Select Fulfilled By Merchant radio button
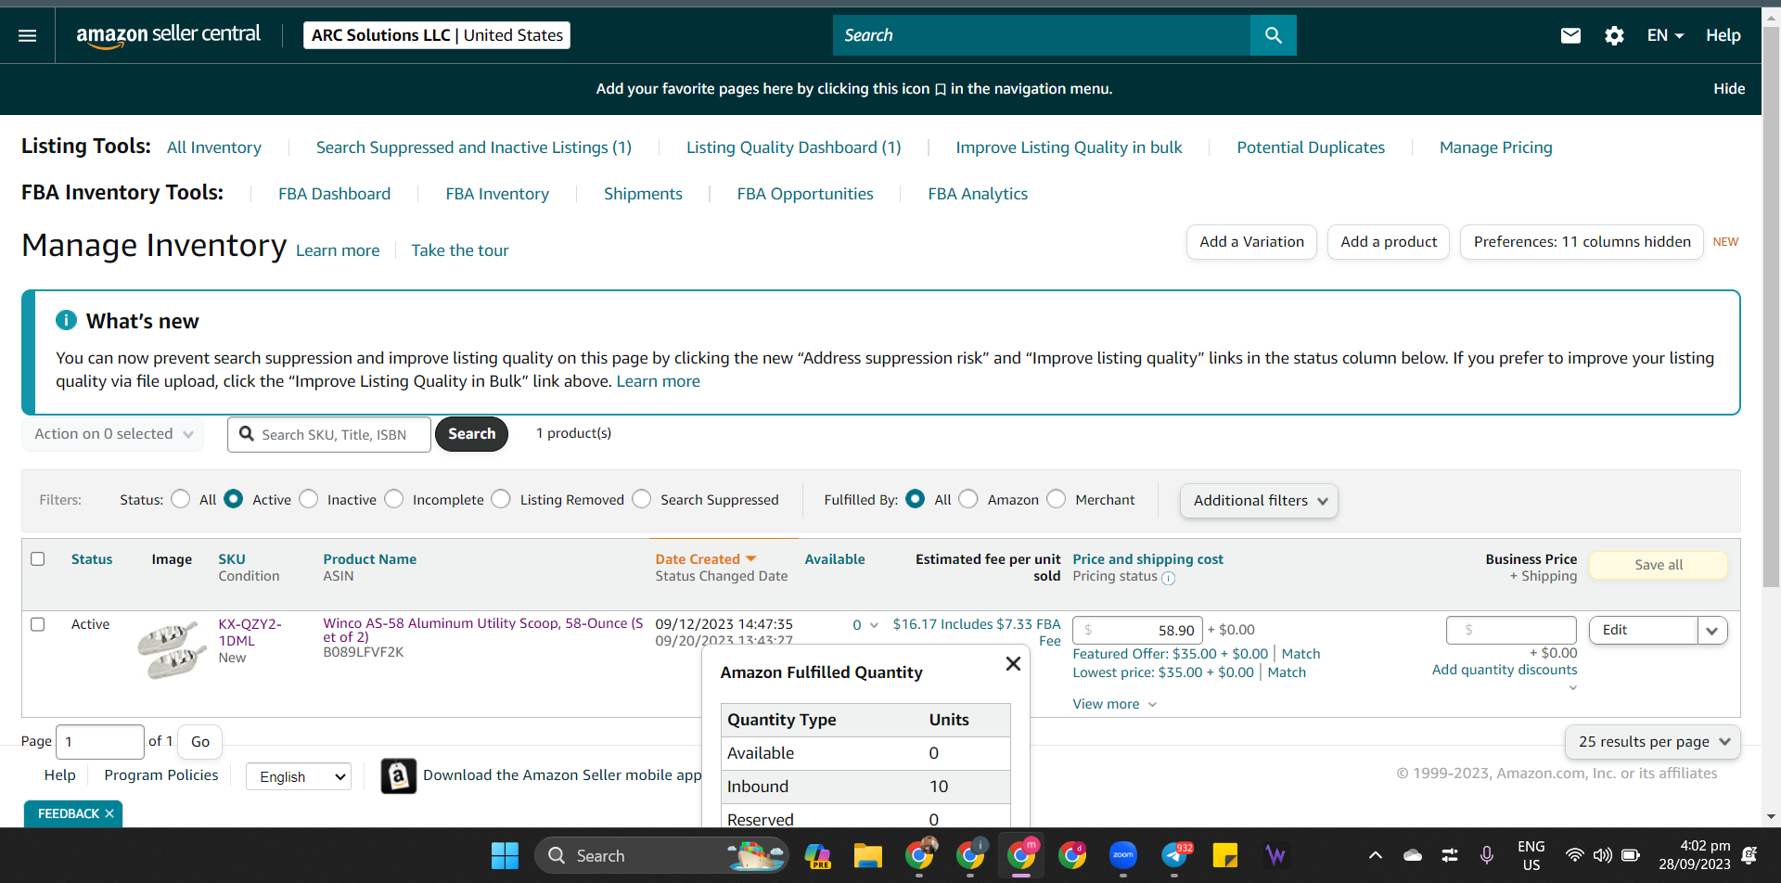1781x883 pixels. [x=1057, y=499]
